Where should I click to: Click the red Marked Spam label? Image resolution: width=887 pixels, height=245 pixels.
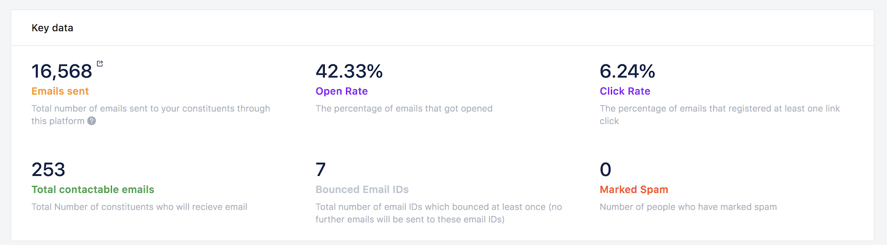634,190
